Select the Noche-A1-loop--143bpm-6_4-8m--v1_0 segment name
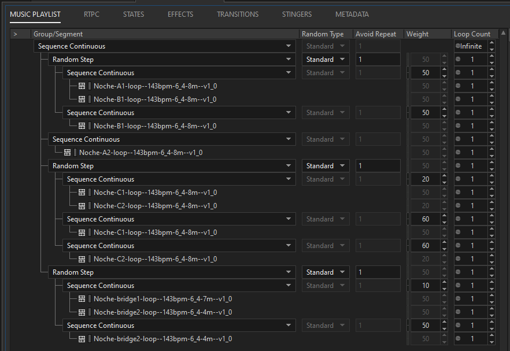The image size is (510, 351). 155,86
